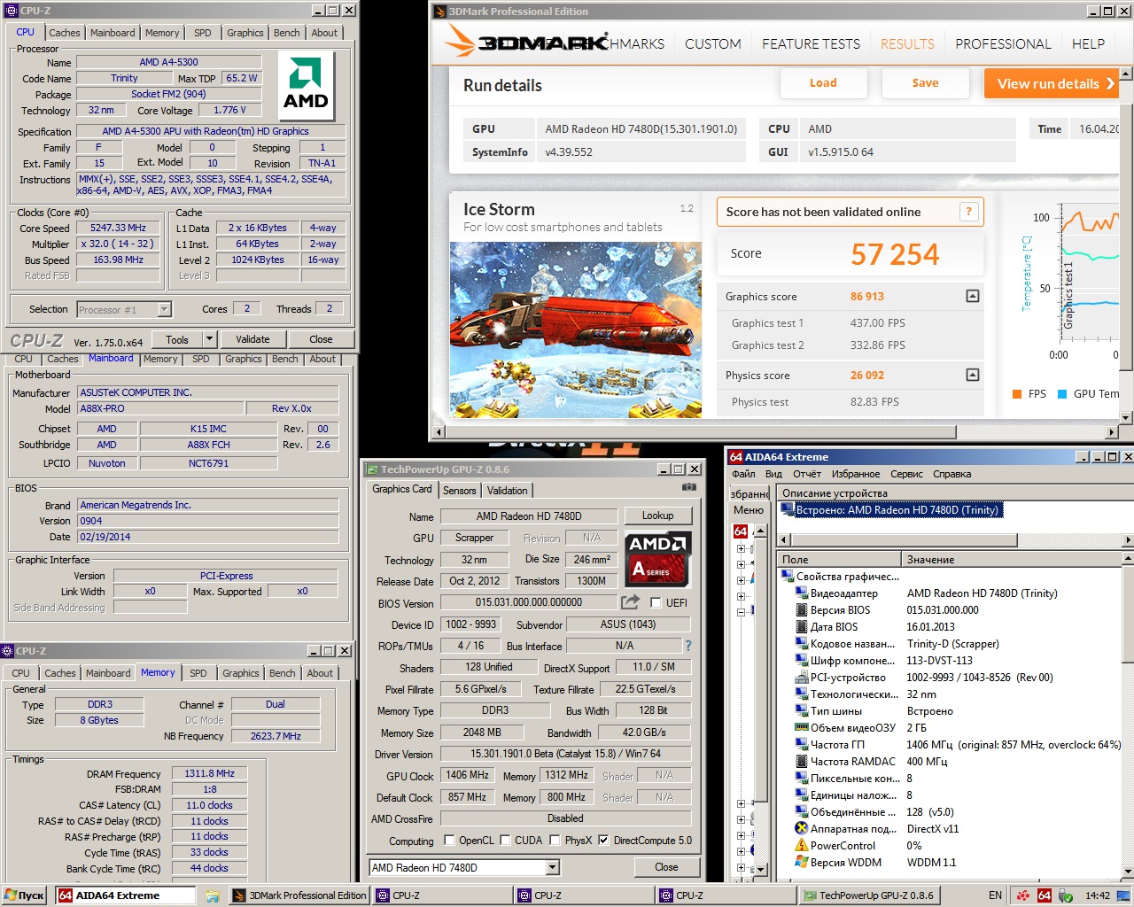Click the Ice Storm benchmark thumbnail
The height and width of the screenshot is (907, 1134).
(576, 329)
